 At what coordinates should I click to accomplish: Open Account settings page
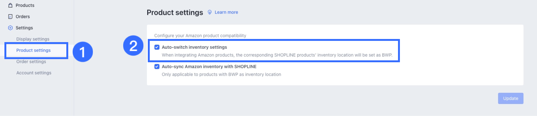click(34, 73)
